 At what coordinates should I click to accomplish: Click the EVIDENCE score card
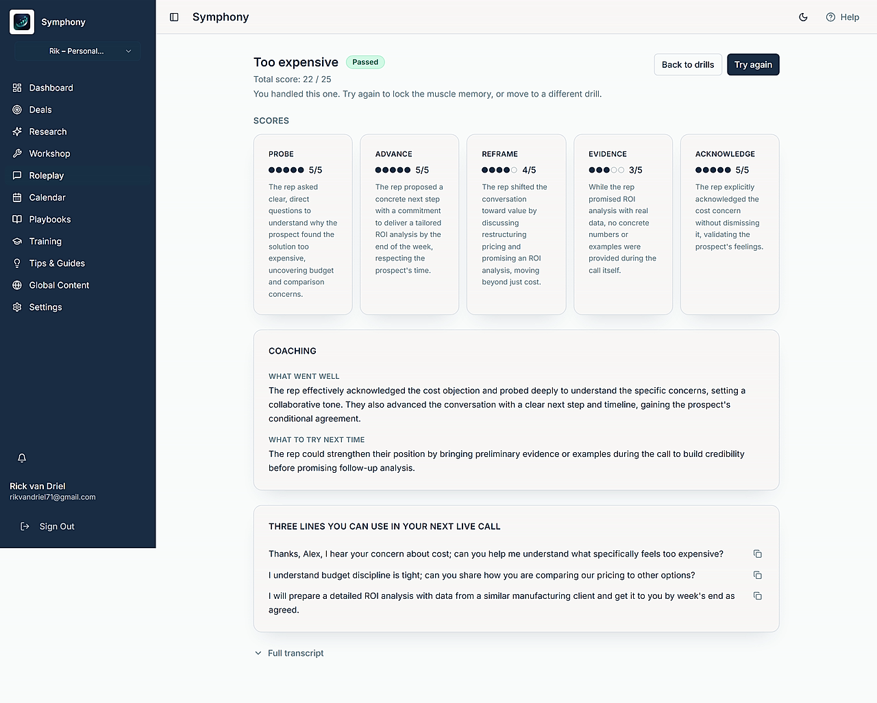tap(623, 224)
